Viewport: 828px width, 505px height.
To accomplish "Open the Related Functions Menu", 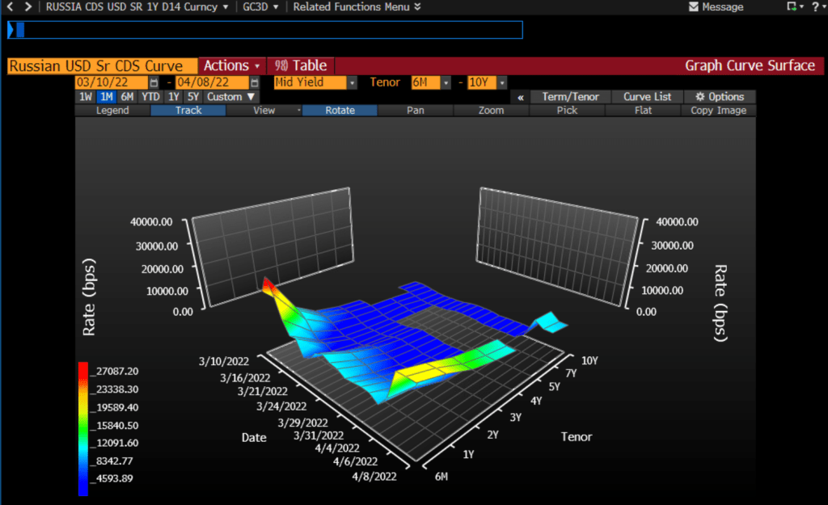I will (357, 6).
